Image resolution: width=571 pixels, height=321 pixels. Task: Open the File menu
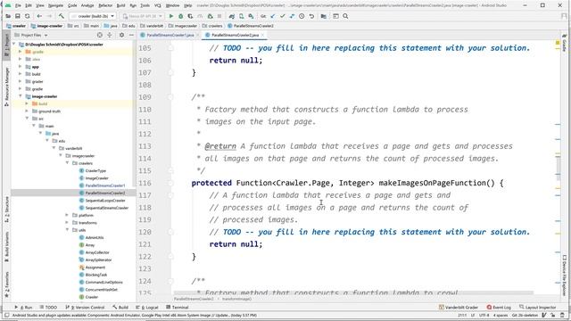point(18,5)
